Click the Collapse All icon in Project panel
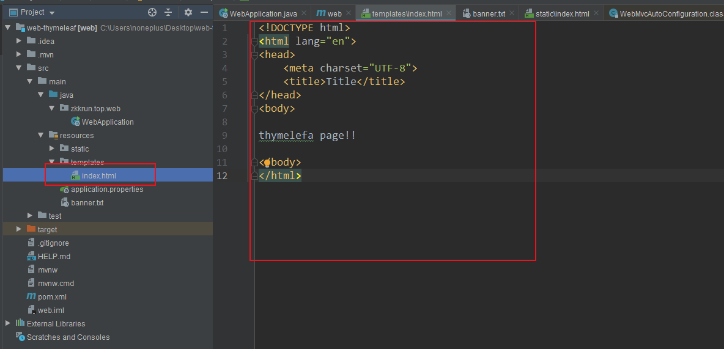This screenshot has height=349, width=724. (x=168, y=12)
